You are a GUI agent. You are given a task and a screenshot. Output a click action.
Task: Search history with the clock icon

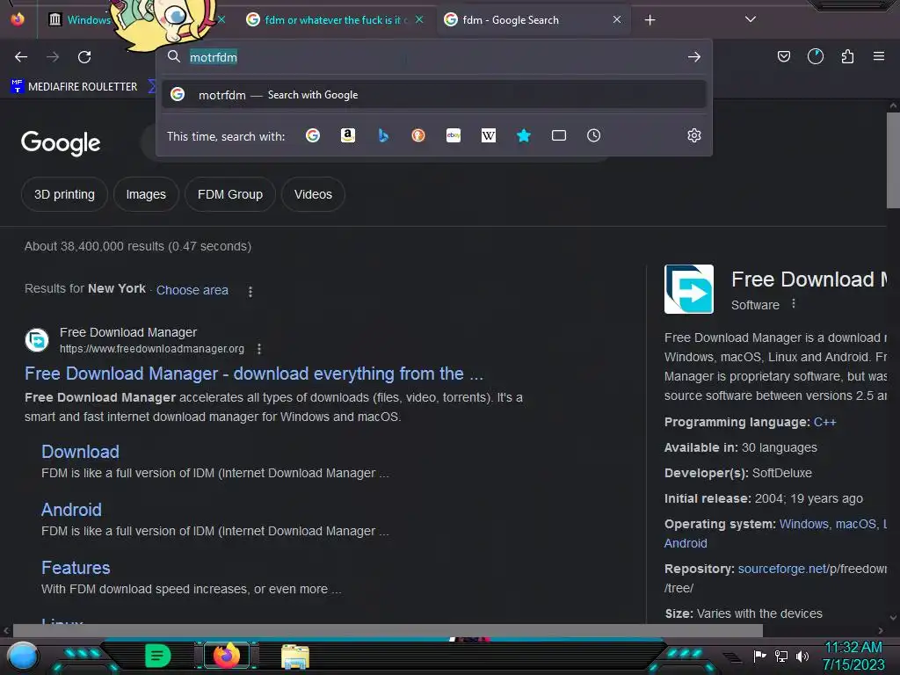tap(593, 135)
